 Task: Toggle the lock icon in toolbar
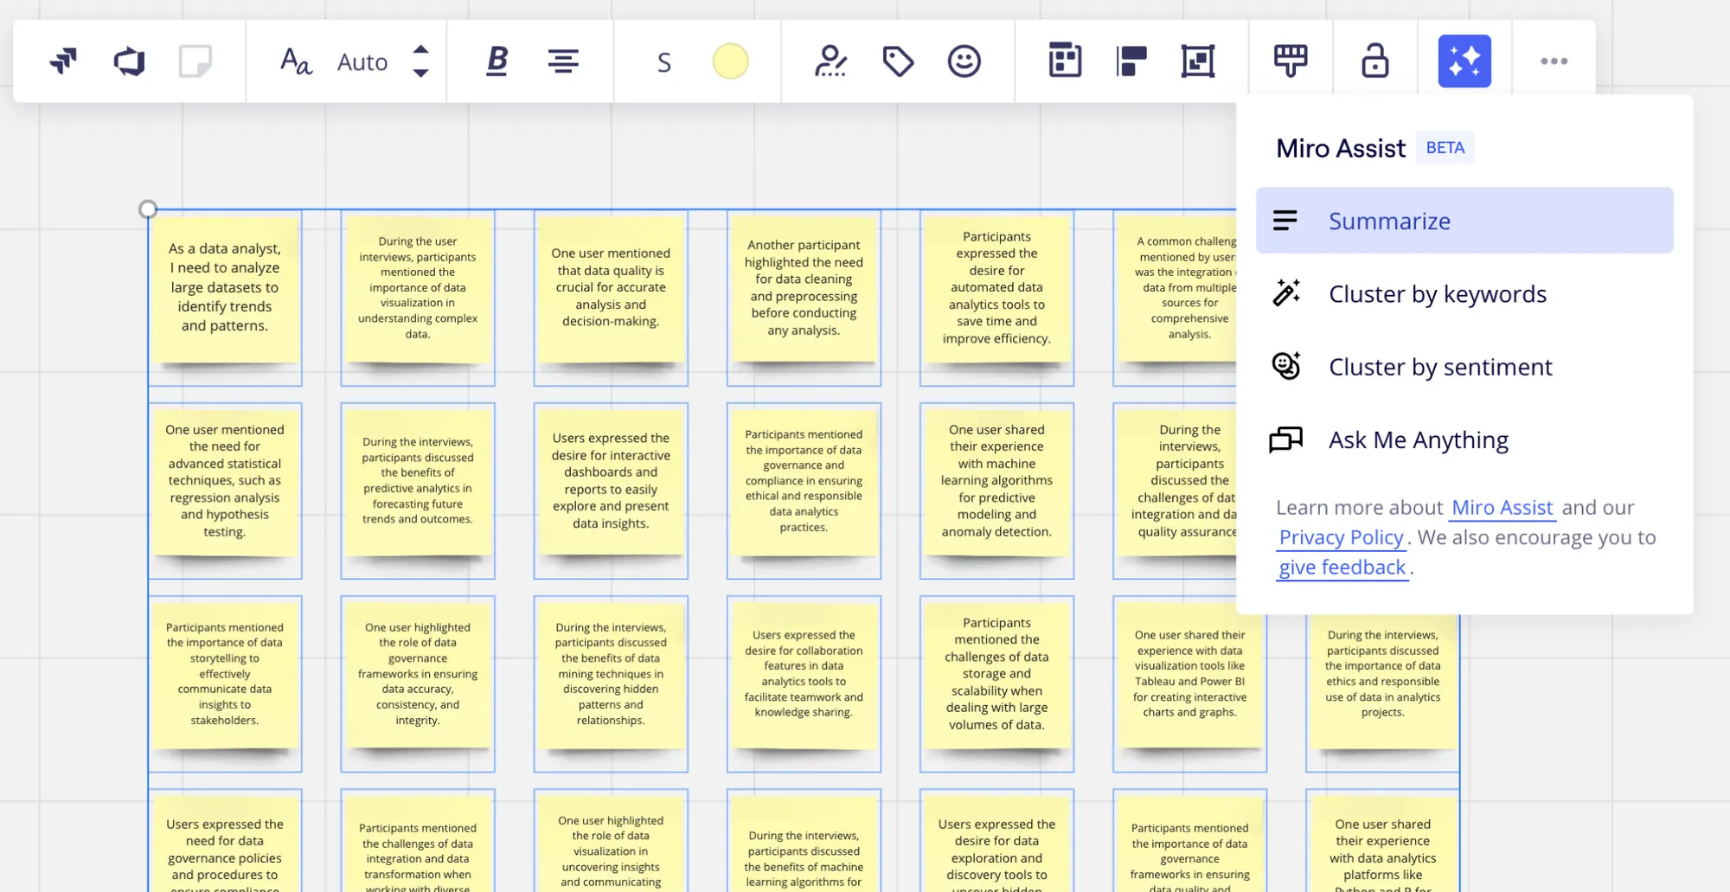click(x=1374, y=61)
